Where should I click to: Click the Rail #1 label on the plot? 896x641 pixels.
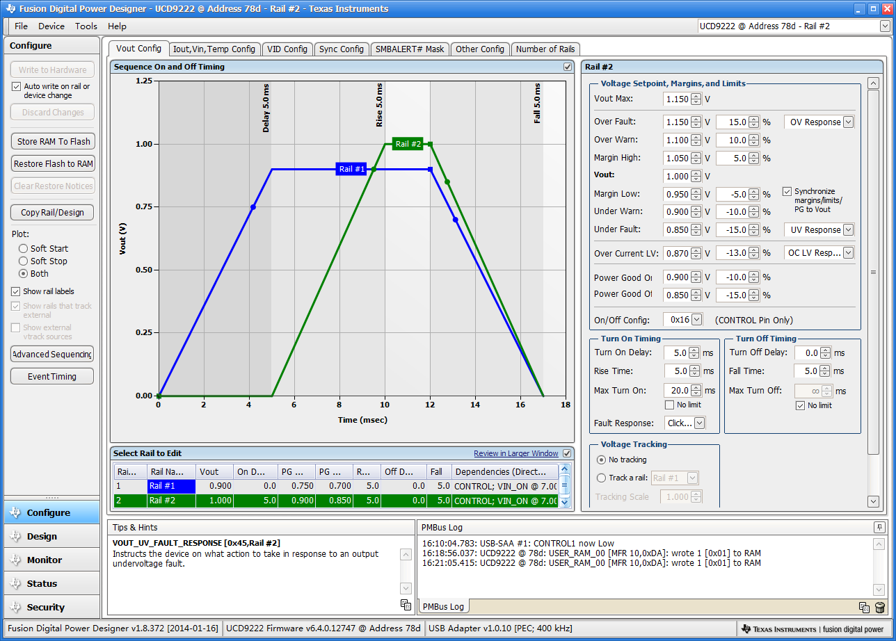351,169
